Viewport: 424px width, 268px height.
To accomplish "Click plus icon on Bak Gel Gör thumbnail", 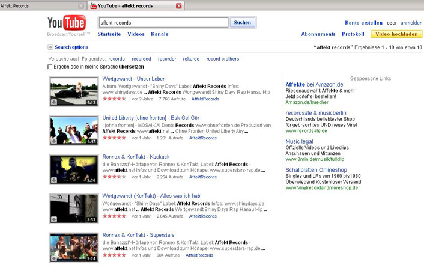I will pyautogui.click(x=54, y=141).
